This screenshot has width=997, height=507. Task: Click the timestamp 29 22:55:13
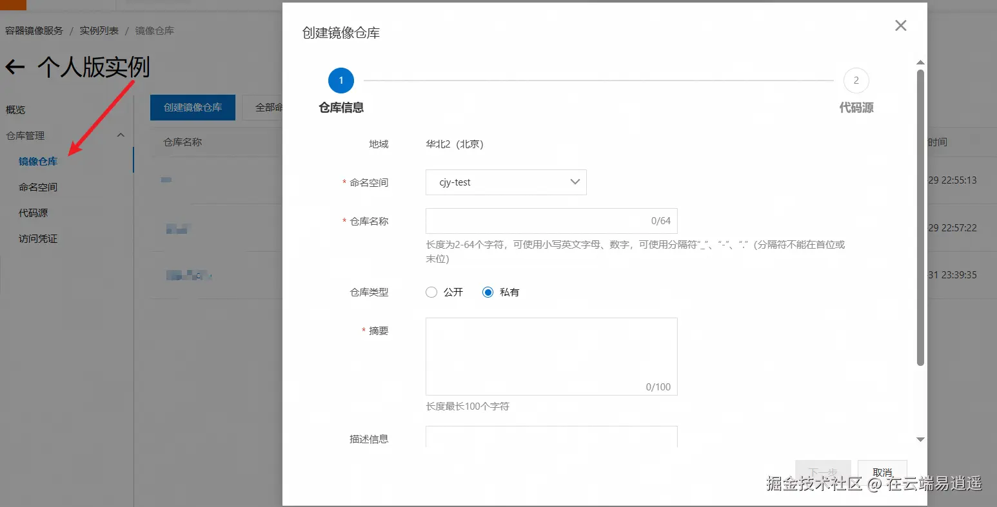[953, 180]
